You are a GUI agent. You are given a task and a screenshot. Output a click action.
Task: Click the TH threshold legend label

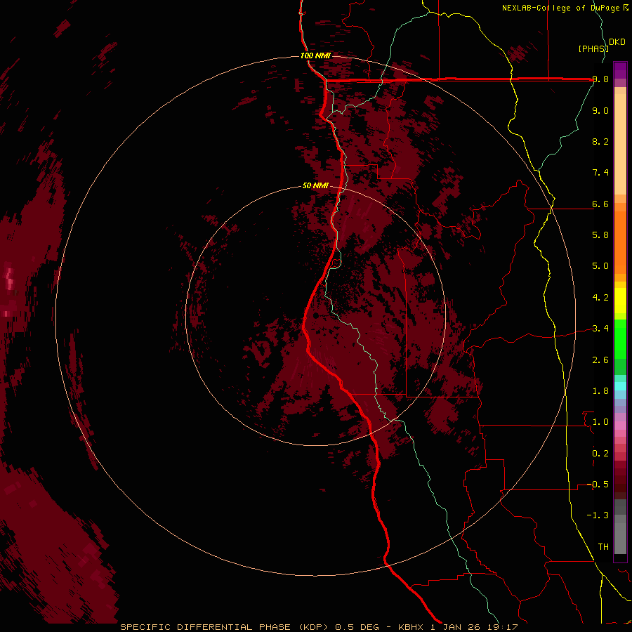pyautogui.click(x=603, y=547)
